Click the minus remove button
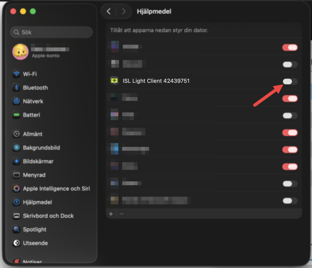312x268 pixels. (122, 214)
